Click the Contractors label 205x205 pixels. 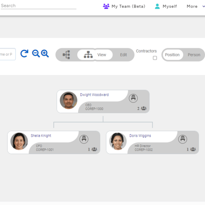coord(146,51)
